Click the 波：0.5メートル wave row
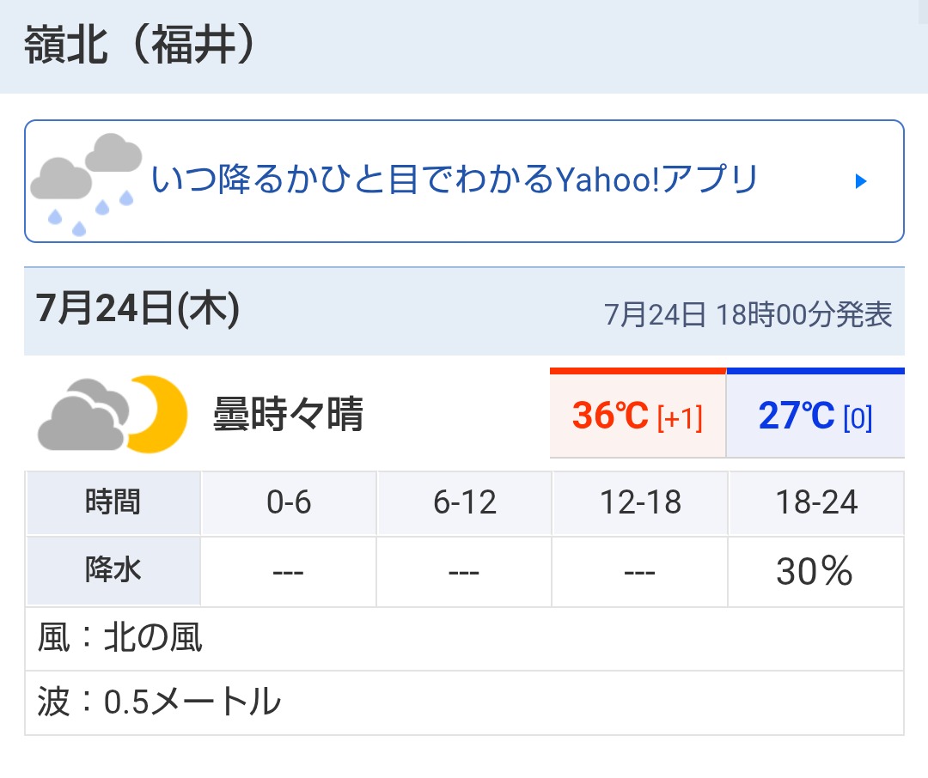The width and height of the screenshot is (928, 778). coord(465,703)
